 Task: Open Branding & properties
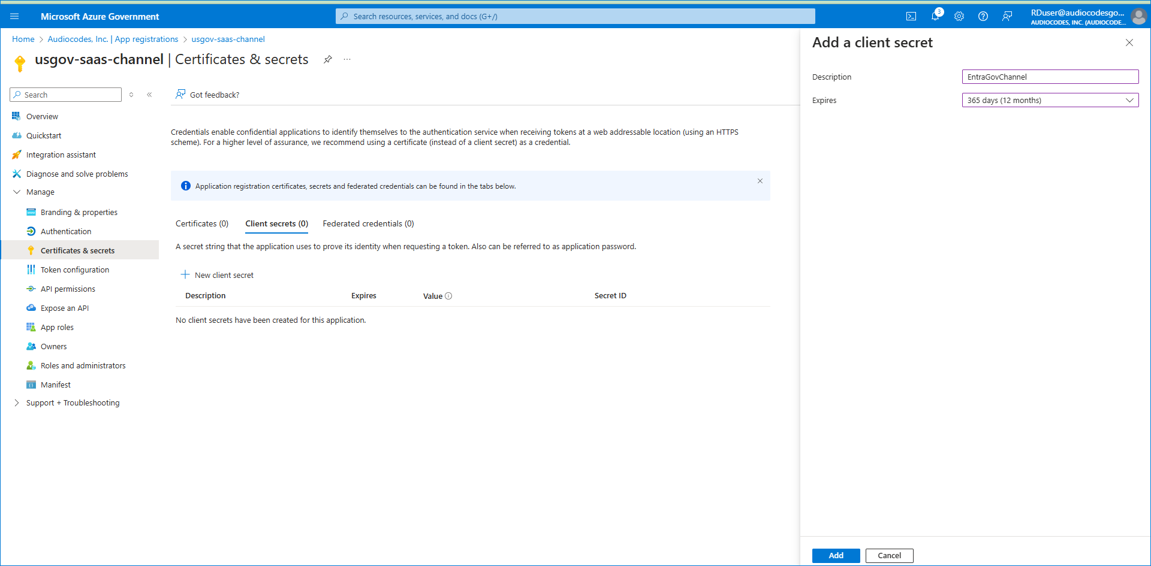pos(79,212)
